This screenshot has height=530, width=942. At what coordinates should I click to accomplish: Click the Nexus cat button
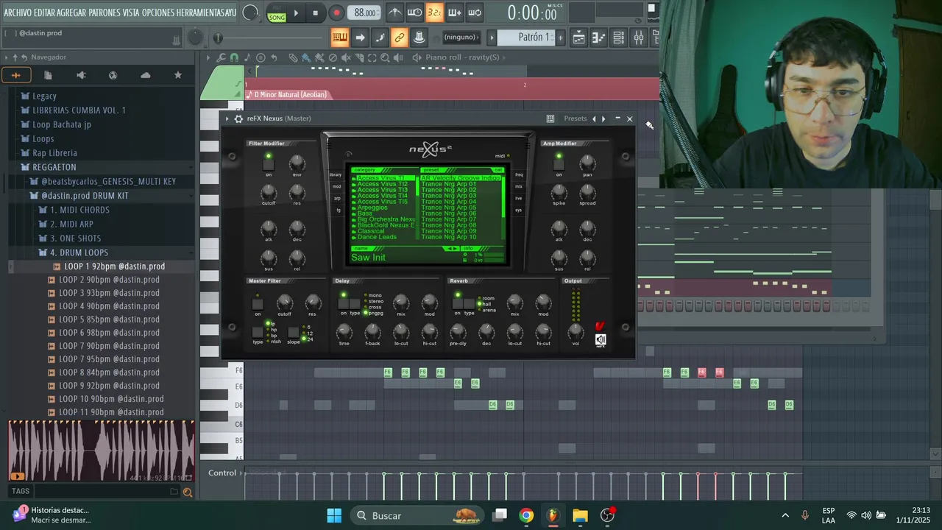[x=498, y=170]
